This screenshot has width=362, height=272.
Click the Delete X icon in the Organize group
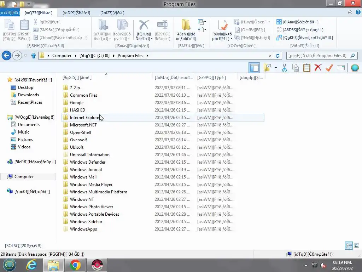pyautogui.click(x=144, y=25)
